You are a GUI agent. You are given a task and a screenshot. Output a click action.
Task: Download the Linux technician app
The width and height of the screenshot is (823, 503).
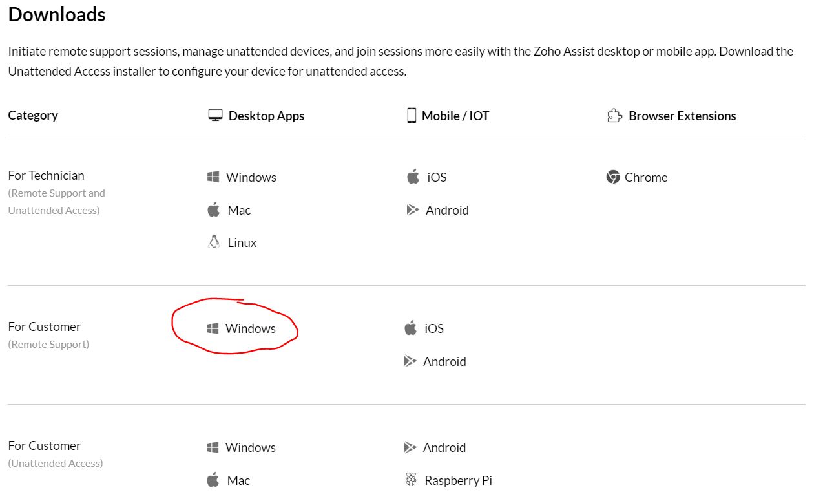242,242
